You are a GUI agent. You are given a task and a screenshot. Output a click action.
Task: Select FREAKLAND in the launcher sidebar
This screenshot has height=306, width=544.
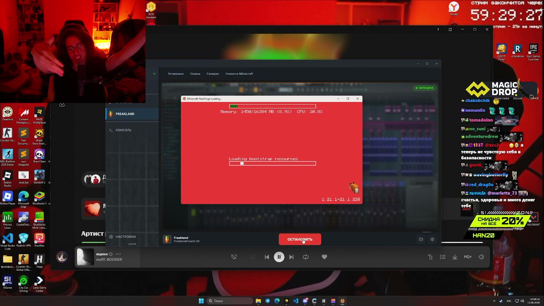click(132, 114)
